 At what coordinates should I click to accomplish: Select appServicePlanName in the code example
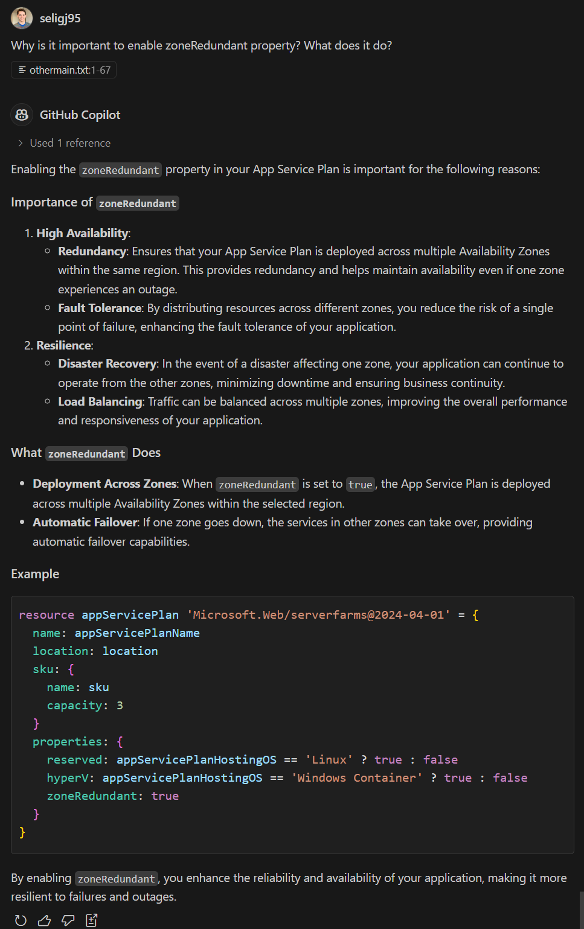[x=137, y=633]
